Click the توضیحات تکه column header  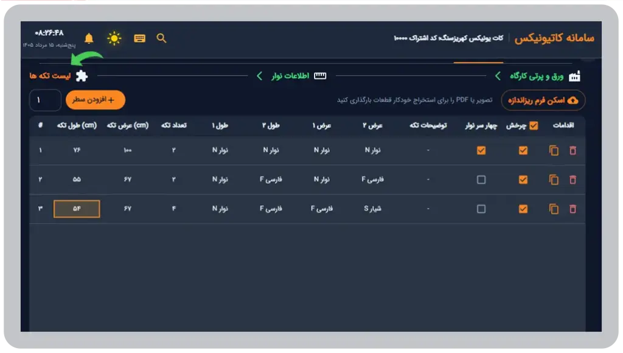[x=428, y=125]
